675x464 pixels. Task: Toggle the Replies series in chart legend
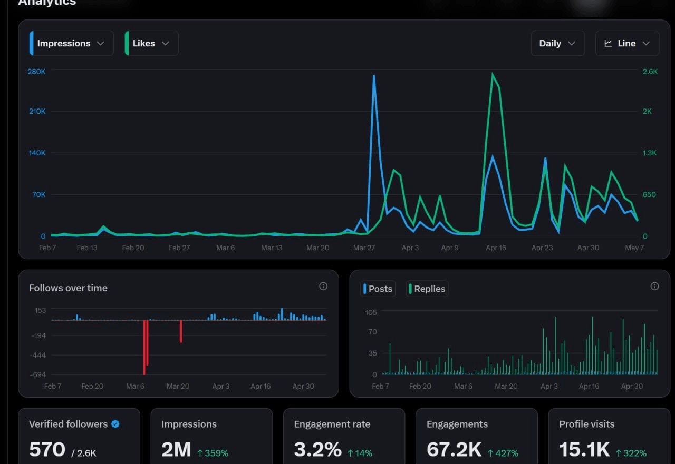(x=427, y=289)
